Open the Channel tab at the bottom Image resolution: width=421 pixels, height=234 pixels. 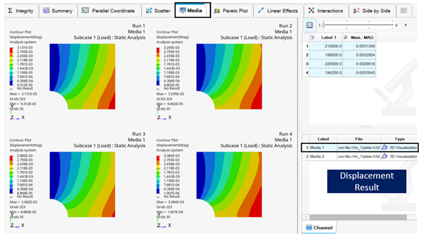coord(319,227)
